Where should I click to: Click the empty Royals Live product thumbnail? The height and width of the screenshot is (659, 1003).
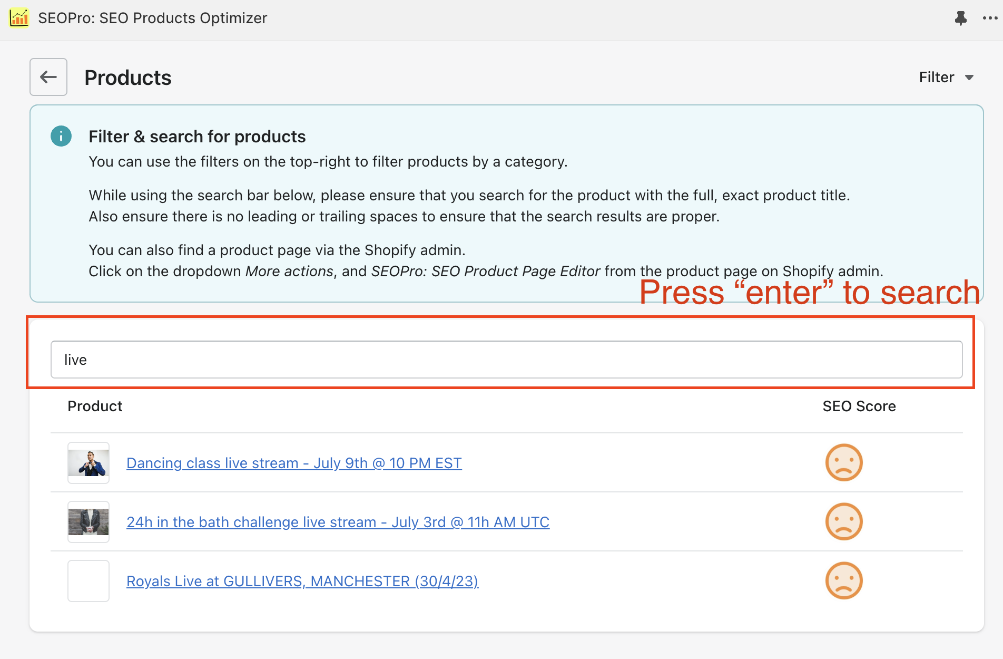[88, 581]
